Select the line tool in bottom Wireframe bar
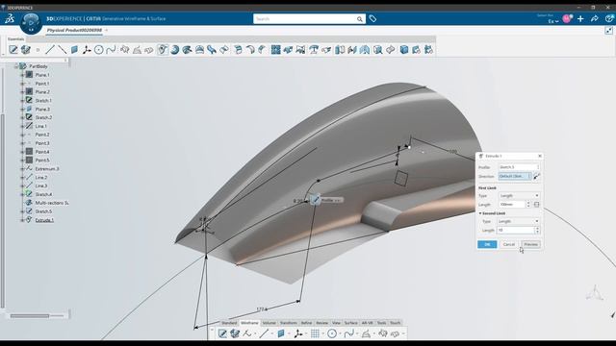 coord(264,334)
